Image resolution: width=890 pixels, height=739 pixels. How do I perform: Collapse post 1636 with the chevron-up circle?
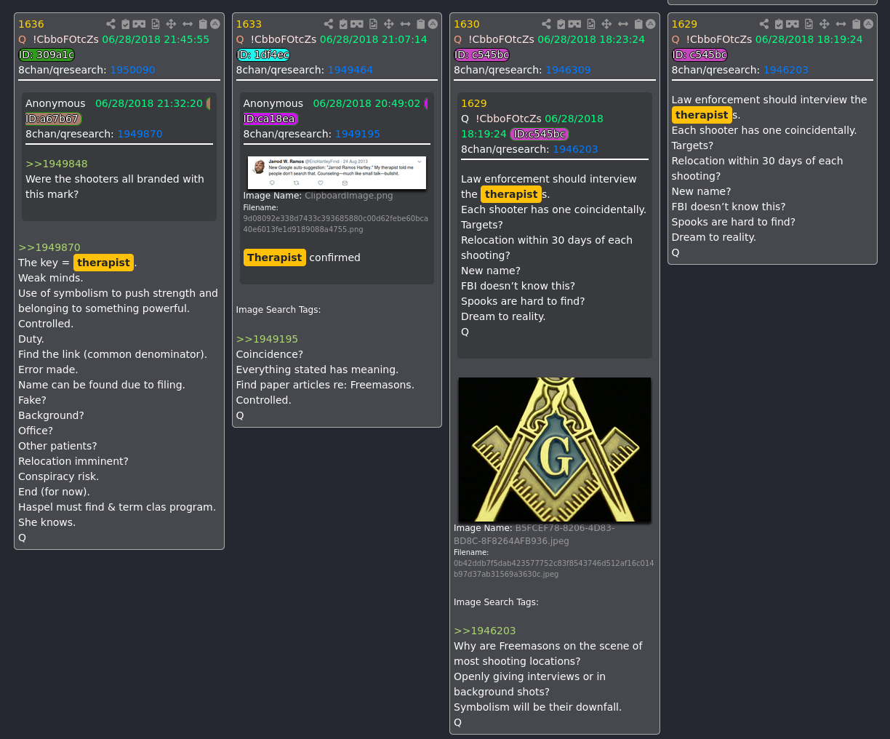215,24
